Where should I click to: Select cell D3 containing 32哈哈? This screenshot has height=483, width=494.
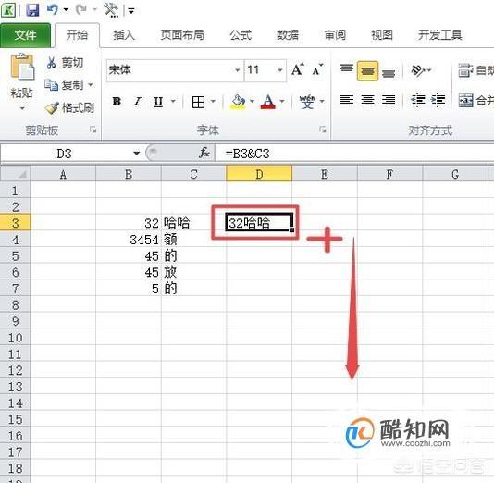pyautogui.click(x=259, y=222)
